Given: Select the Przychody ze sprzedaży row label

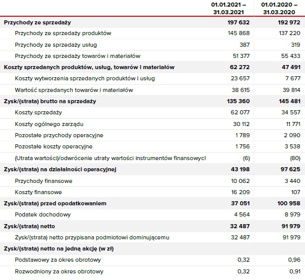Looking at the screenshot, I should point(37,22).
